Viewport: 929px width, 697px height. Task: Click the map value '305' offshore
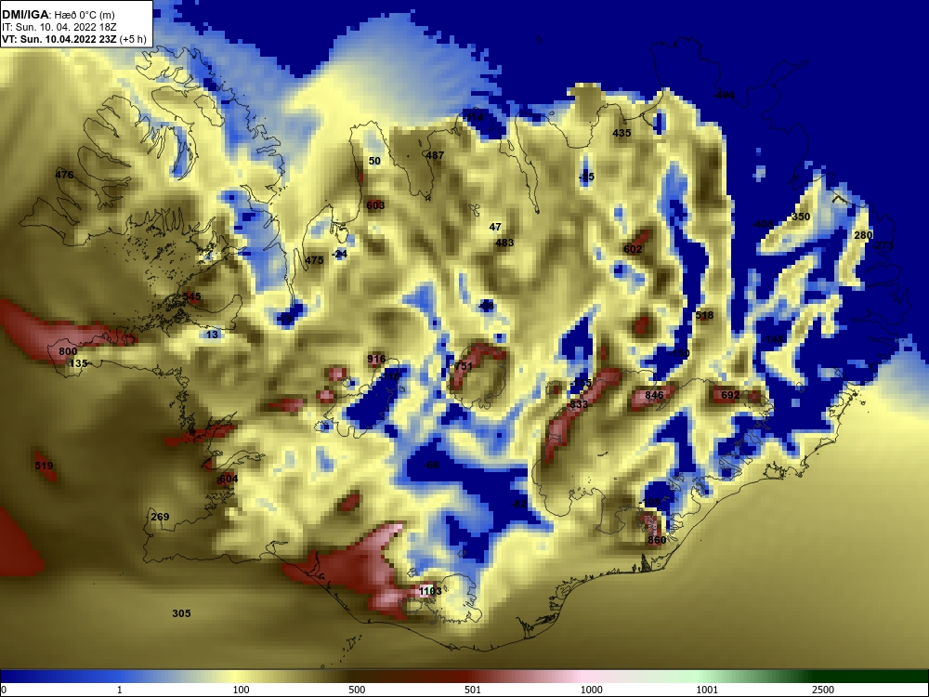click(181, 613)
